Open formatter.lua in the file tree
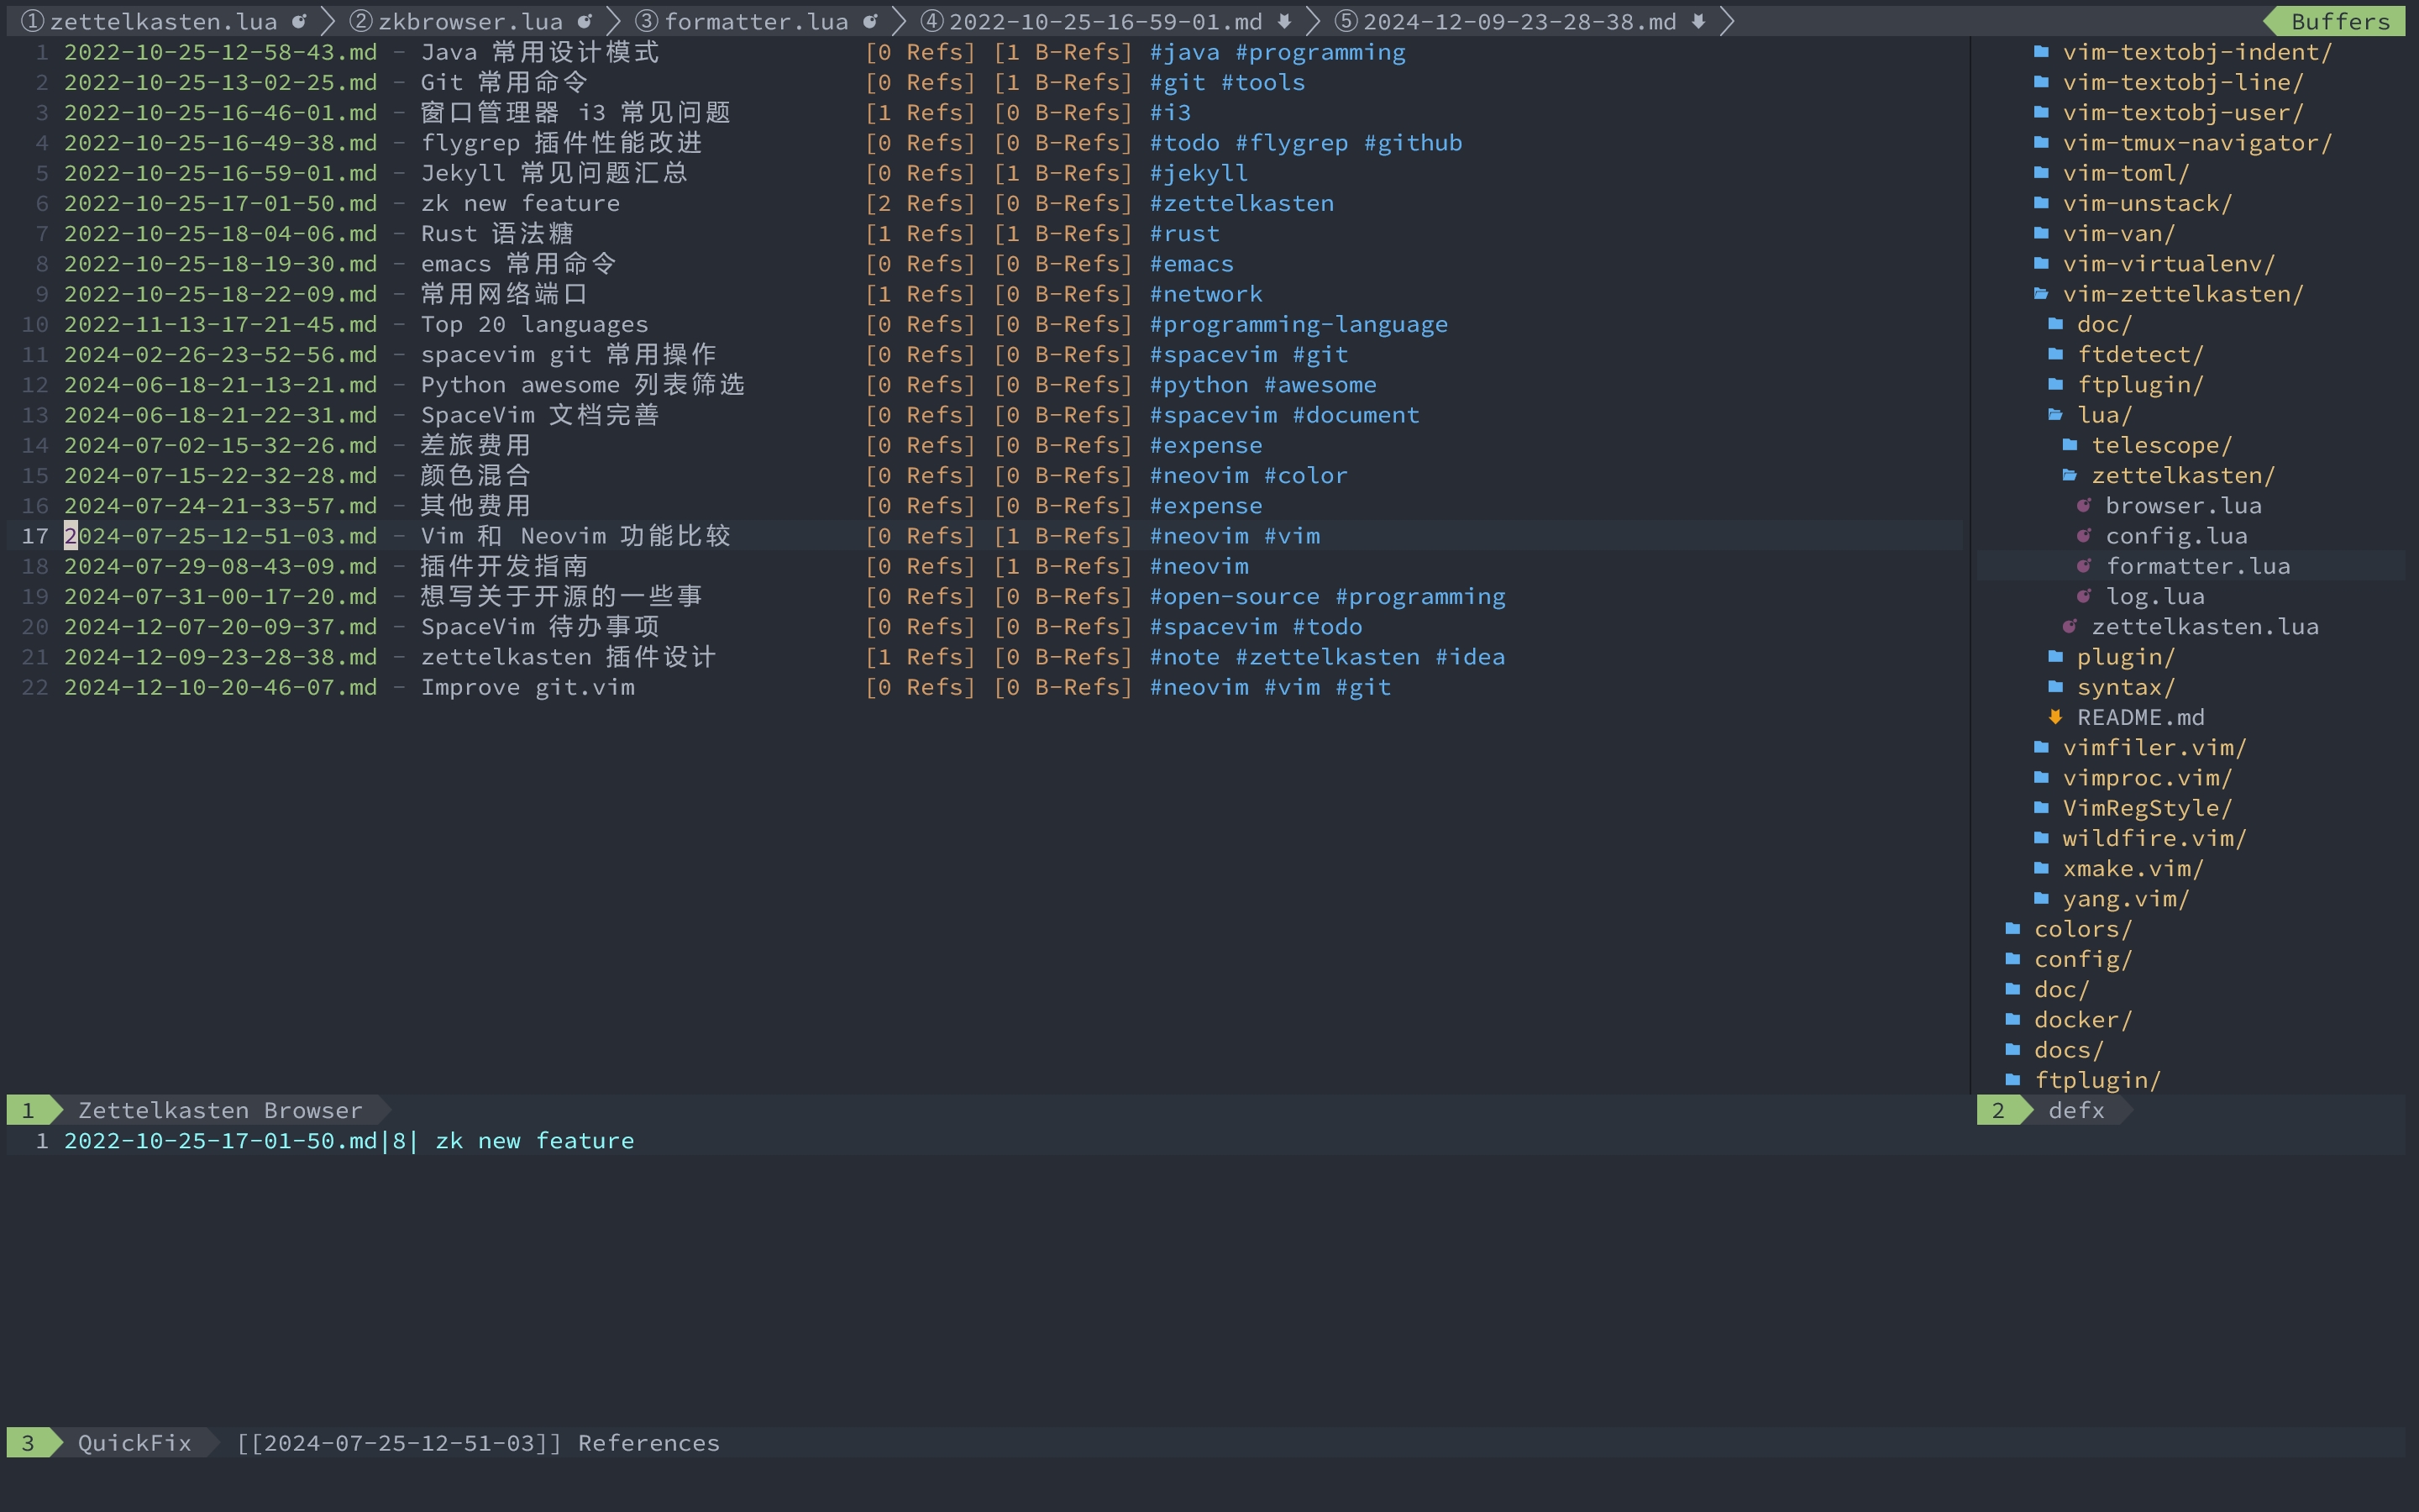The width and height of the screenshot is (2419, 1512). (2197, 566)
